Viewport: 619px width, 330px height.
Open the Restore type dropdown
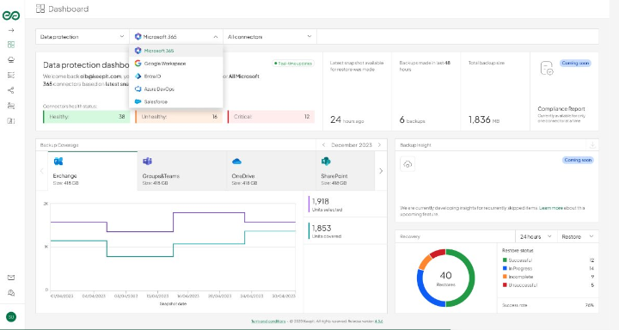point(578,236)
